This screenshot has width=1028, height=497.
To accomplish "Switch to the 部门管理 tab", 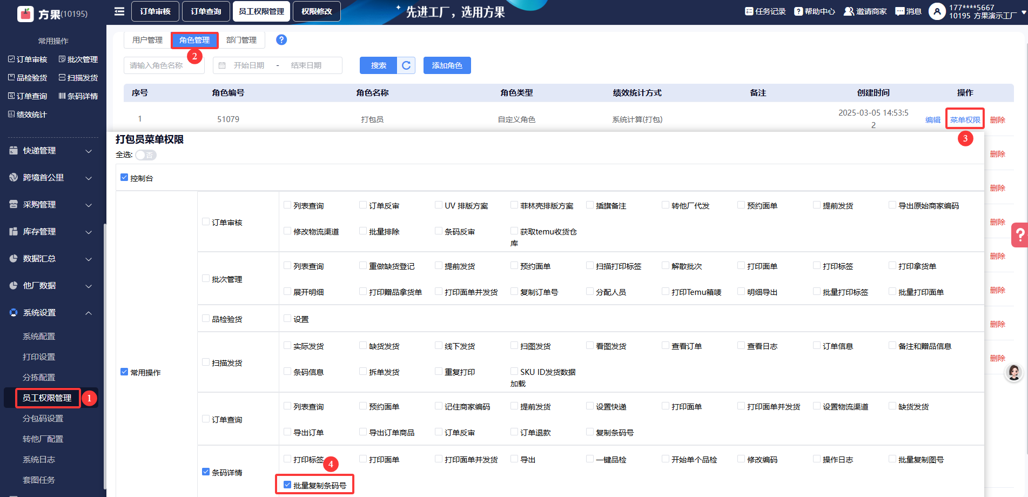I will point(241,40).
